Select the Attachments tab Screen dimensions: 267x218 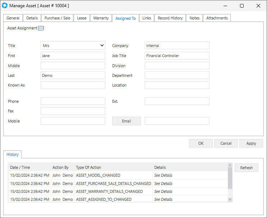217,18
